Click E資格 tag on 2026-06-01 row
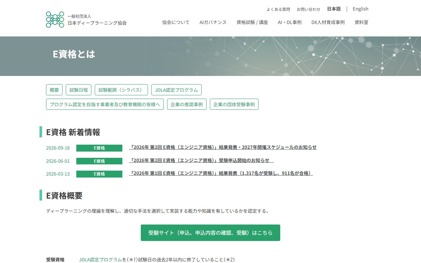 (99, 161)
